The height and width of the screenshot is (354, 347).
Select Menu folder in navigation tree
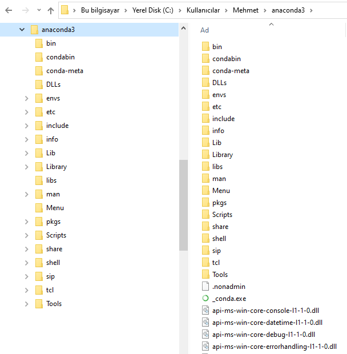tap(55, 208)
